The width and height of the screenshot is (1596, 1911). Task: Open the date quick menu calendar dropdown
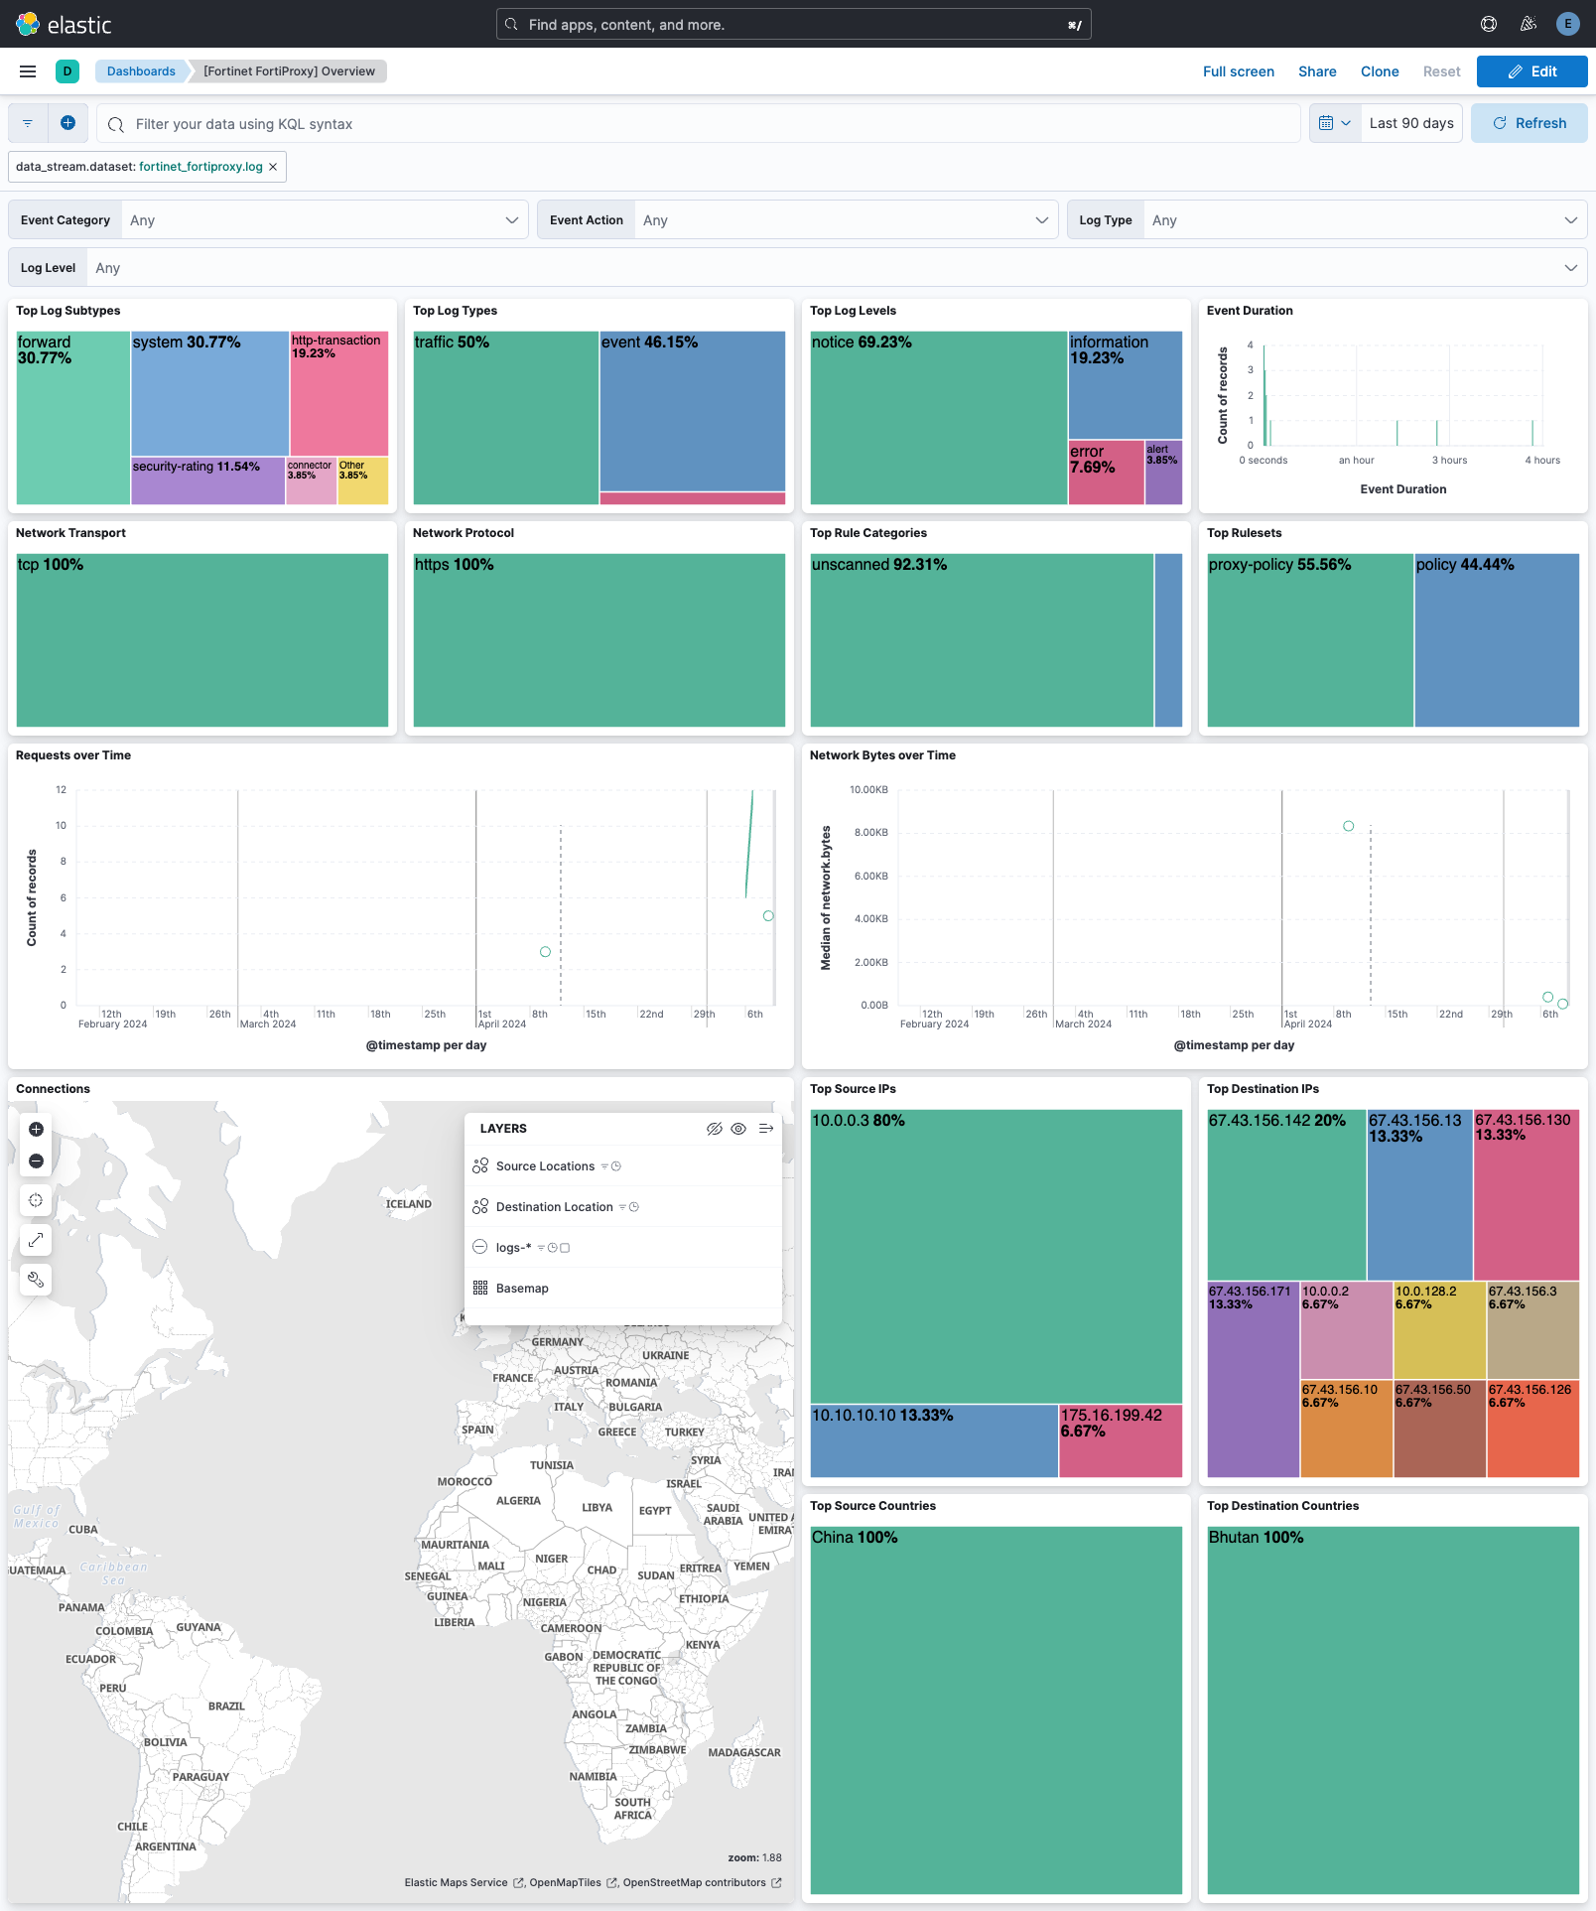click(1334, 123)
